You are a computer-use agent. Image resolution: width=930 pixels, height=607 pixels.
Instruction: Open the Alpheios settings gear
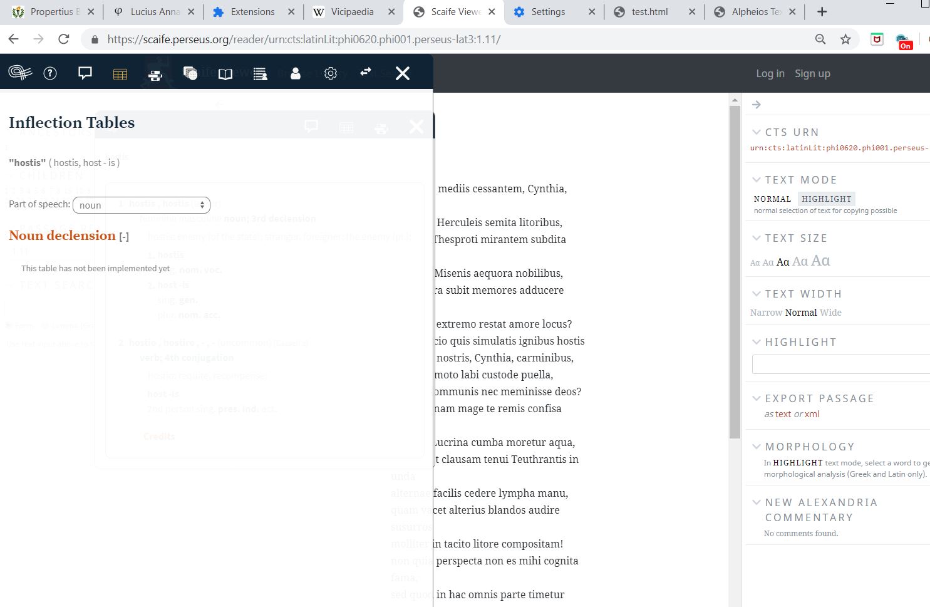coord(330,73)
